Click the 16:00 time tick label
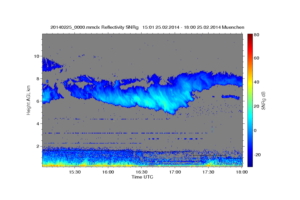The width and height of the screenshot is (300, 200). point(108,172)
